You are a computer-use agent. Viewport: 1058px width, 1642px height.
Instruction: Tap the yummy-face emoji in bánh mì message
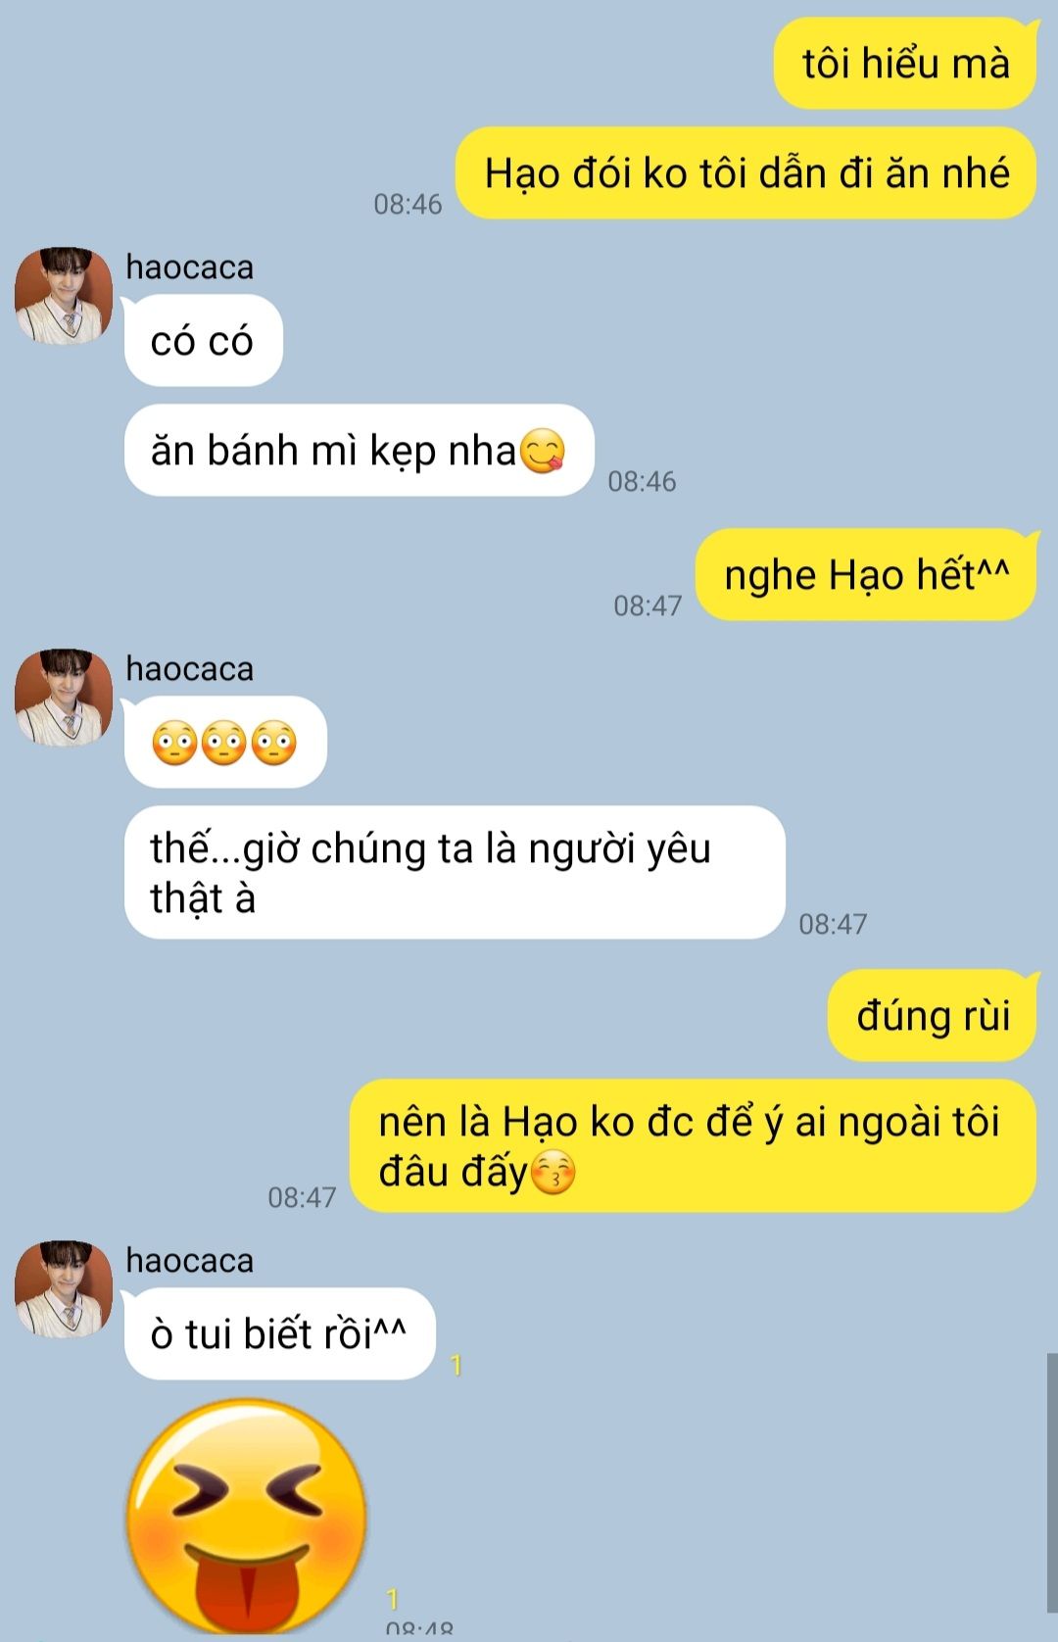[x=542, y=451]
